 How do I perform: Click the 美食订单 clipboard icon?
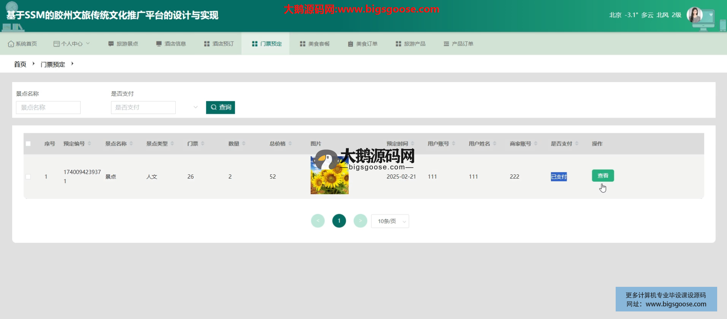[x=351, y=44]
